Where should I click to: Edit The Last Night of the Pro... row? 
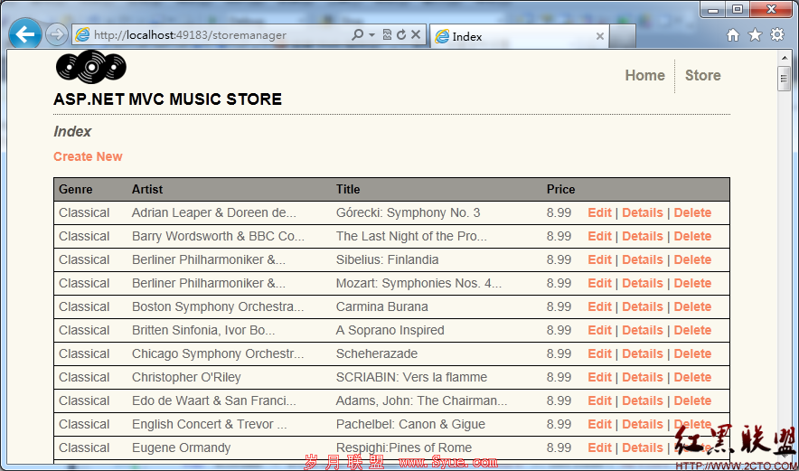pyautogui.click(x=599, y=236)
